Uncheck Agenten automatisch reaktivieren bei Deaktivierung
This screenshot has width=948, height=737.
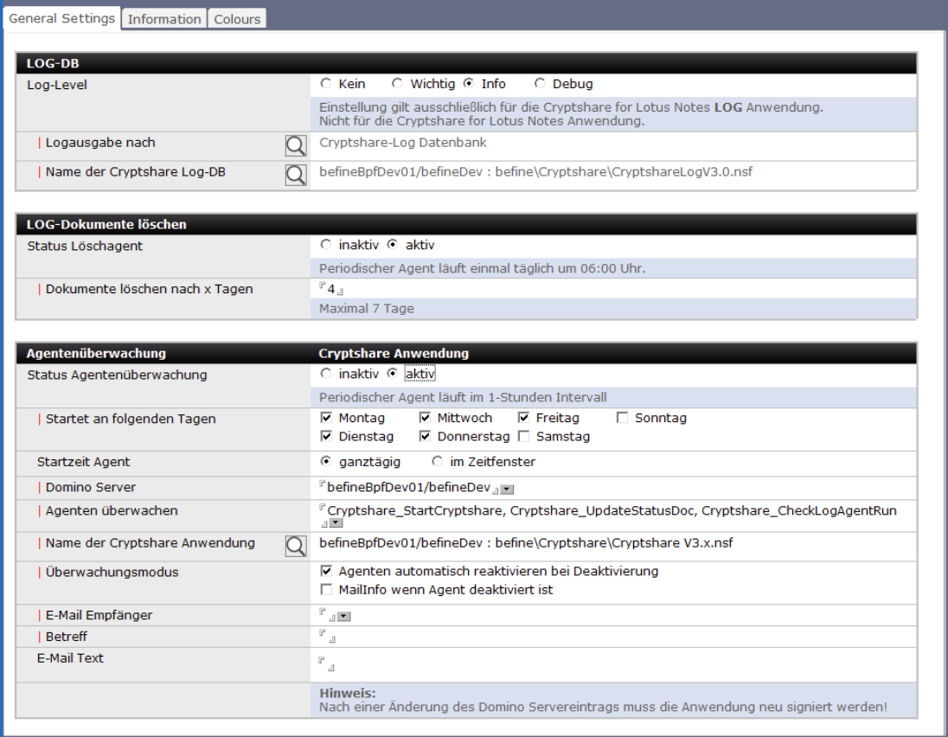(326, 570)
